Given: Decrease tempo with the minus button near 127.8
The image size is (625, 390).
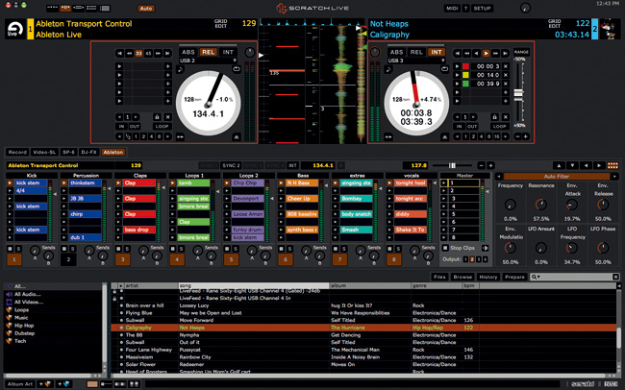Looking at the screenshot, I should pyautogui.click(x=482, y=165).
